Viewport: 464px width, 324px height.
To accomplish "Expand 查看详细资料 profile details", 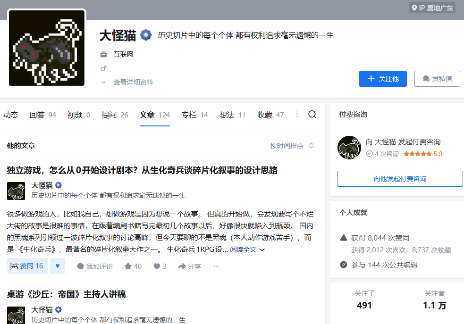I will click(133, 82).
